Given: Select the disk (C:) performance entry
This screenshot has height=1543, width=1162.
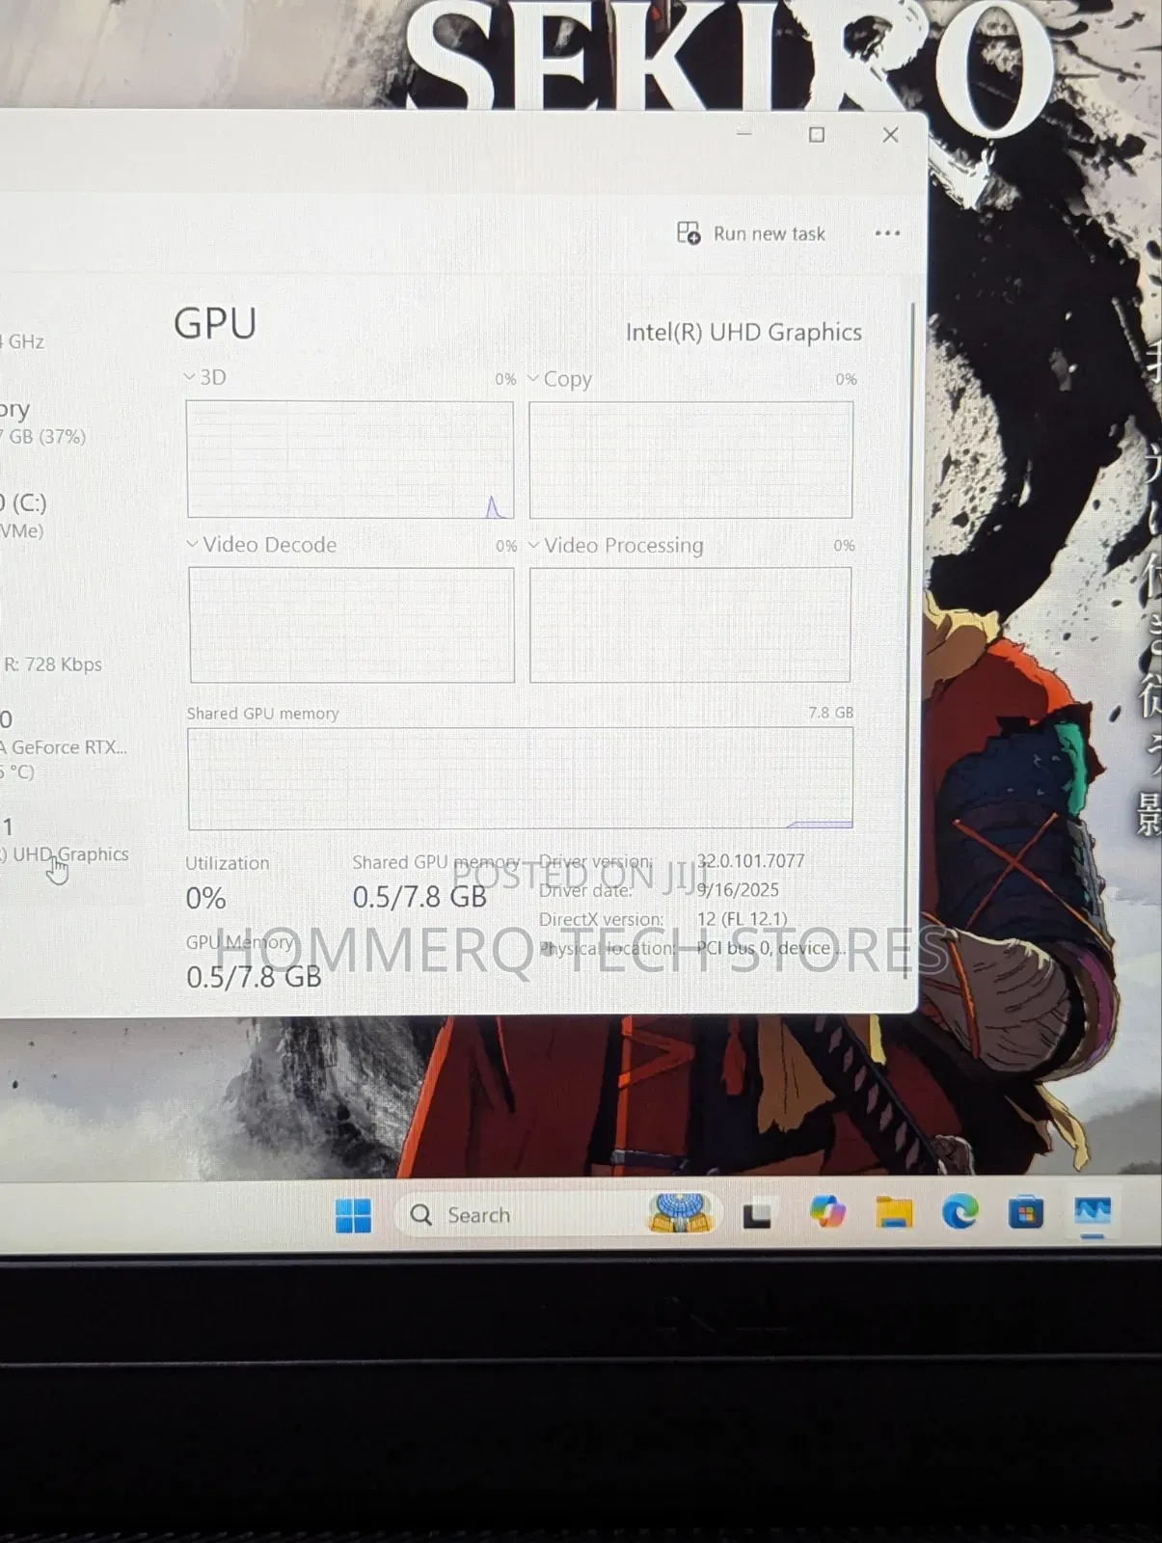Looking at the screenshot, I should point(24,516).
